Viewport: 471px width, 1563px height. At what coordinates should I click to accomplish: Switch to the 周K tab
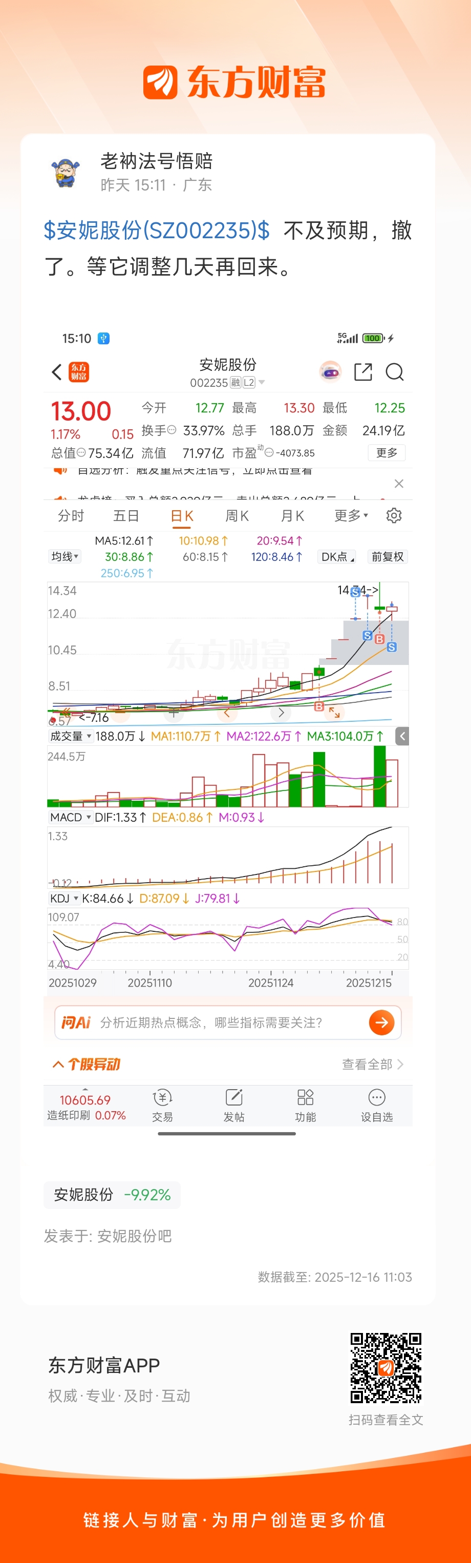click(237, 516)
